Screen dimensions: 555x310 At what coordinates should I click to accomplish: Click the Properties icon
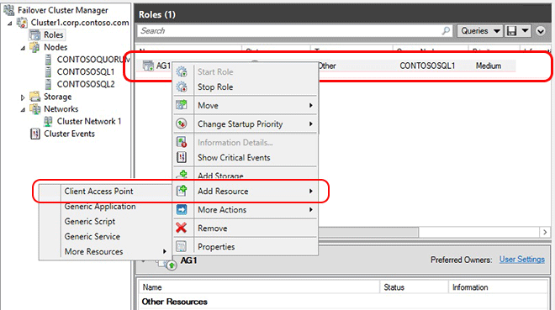tap(182, 246)
